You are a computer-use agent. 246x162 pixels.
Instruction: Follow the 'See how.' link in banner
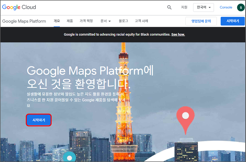click(x=178, y=35)
